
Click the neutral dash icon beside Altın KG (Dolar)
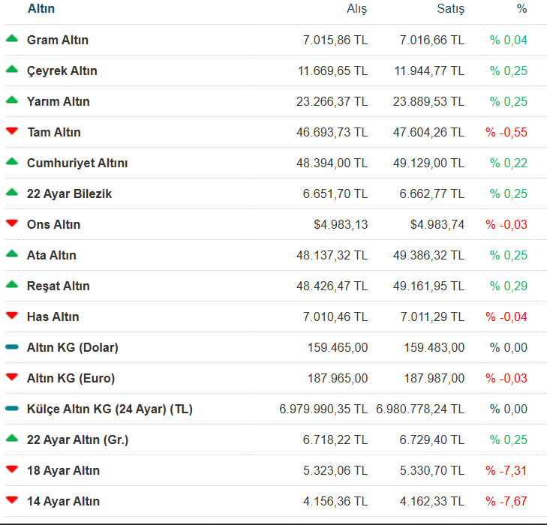coord(11,347)
